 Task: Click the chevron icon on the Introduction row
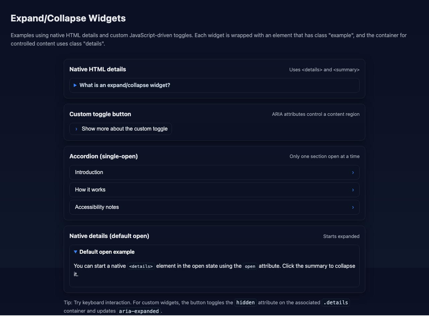click(x=353, y=172)
